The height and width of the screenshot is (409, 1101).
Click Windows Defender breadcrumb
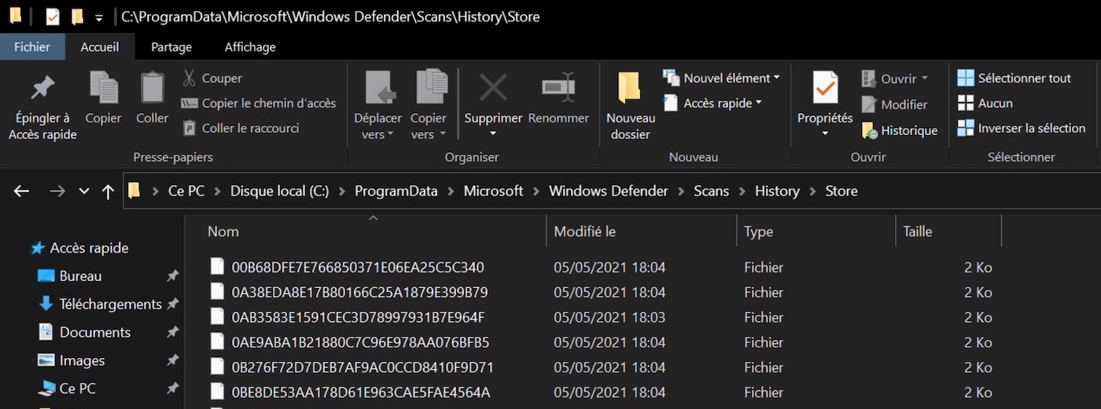[609, 191]
